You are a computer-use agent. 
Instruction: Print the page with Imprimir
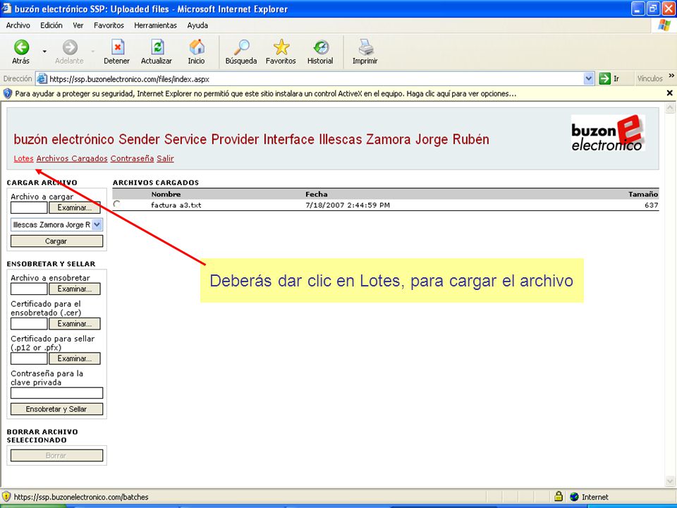365,52
